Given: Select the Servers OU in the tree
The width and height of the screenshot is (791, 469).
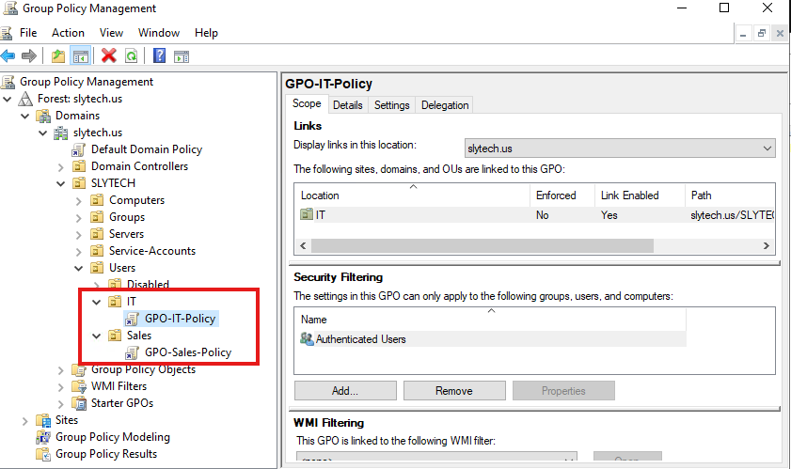Looking at the screenshot, I should coord(126,234).
